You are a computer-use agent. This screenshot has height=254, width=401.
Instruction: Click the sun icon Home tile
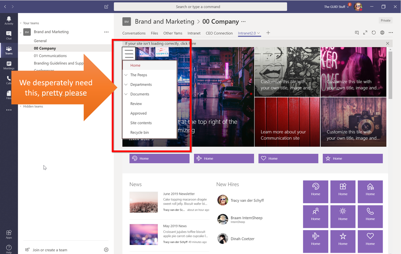click(x=343, y=216)
